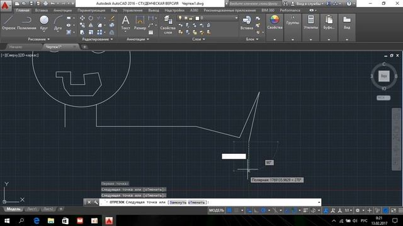Screen dimensions: 403x226
Task: Open the МСК coordinate system dropdown
Action: pyautogui.click(x=383, y=98)
